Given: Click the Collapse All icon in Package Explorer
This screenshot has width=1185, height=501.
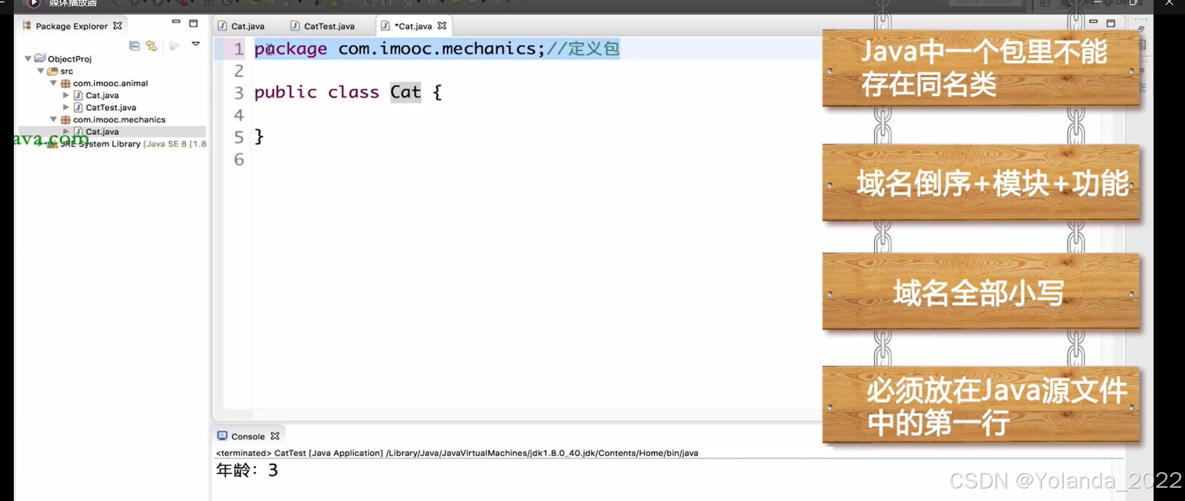Looking at the screenshot, I should [x=134, y=45].
